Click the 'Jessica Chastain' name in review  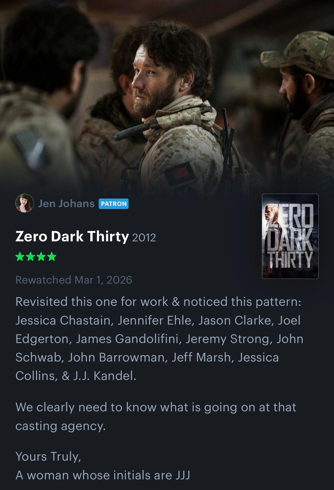coord(63,320)
